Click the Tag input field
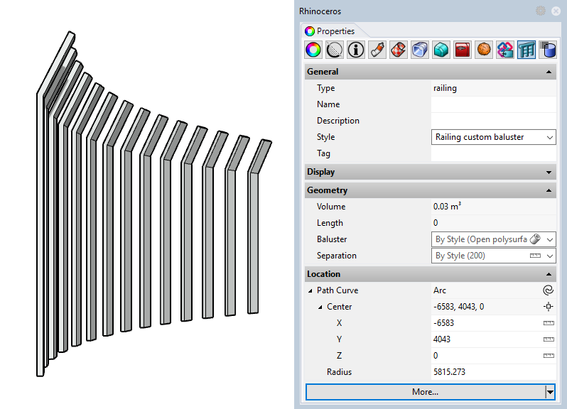Screen dimensions: 567x409 (494, 153)
